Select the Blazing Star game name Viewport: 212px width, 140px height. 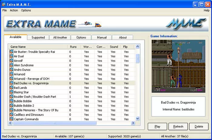pyautogui.click(x=21, y=92)
